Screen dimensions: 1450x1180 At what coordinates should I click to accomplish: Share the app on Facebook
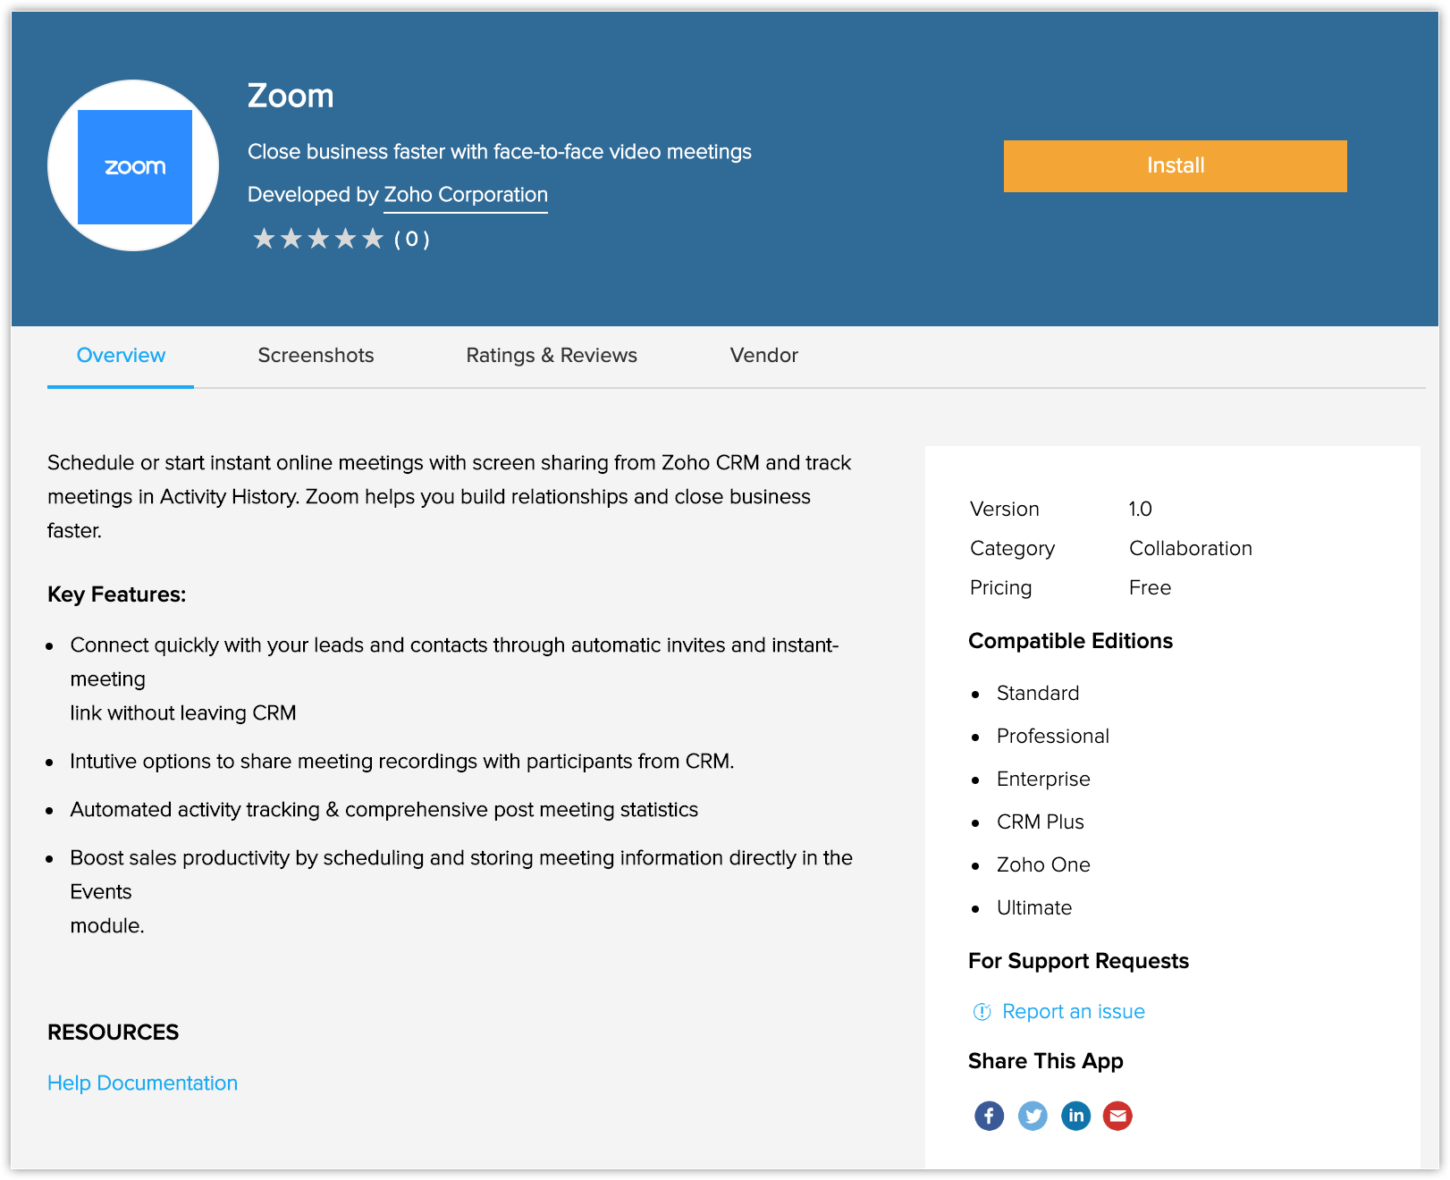coord(989,1116)
